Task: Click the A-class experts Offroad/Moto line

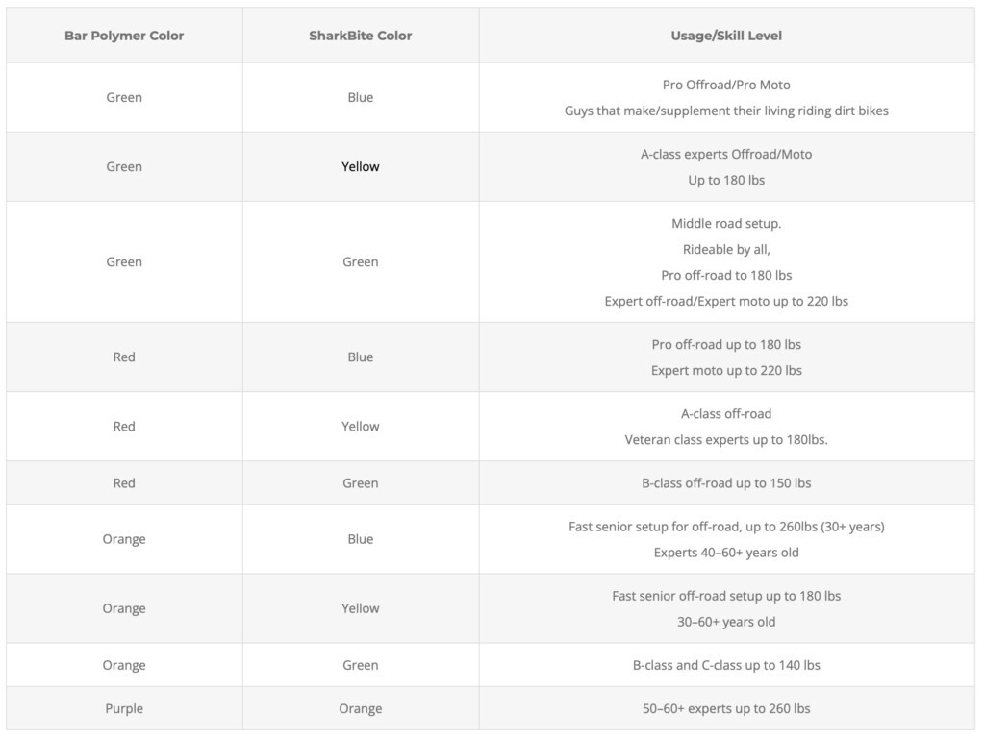Action: coord(726,154)
